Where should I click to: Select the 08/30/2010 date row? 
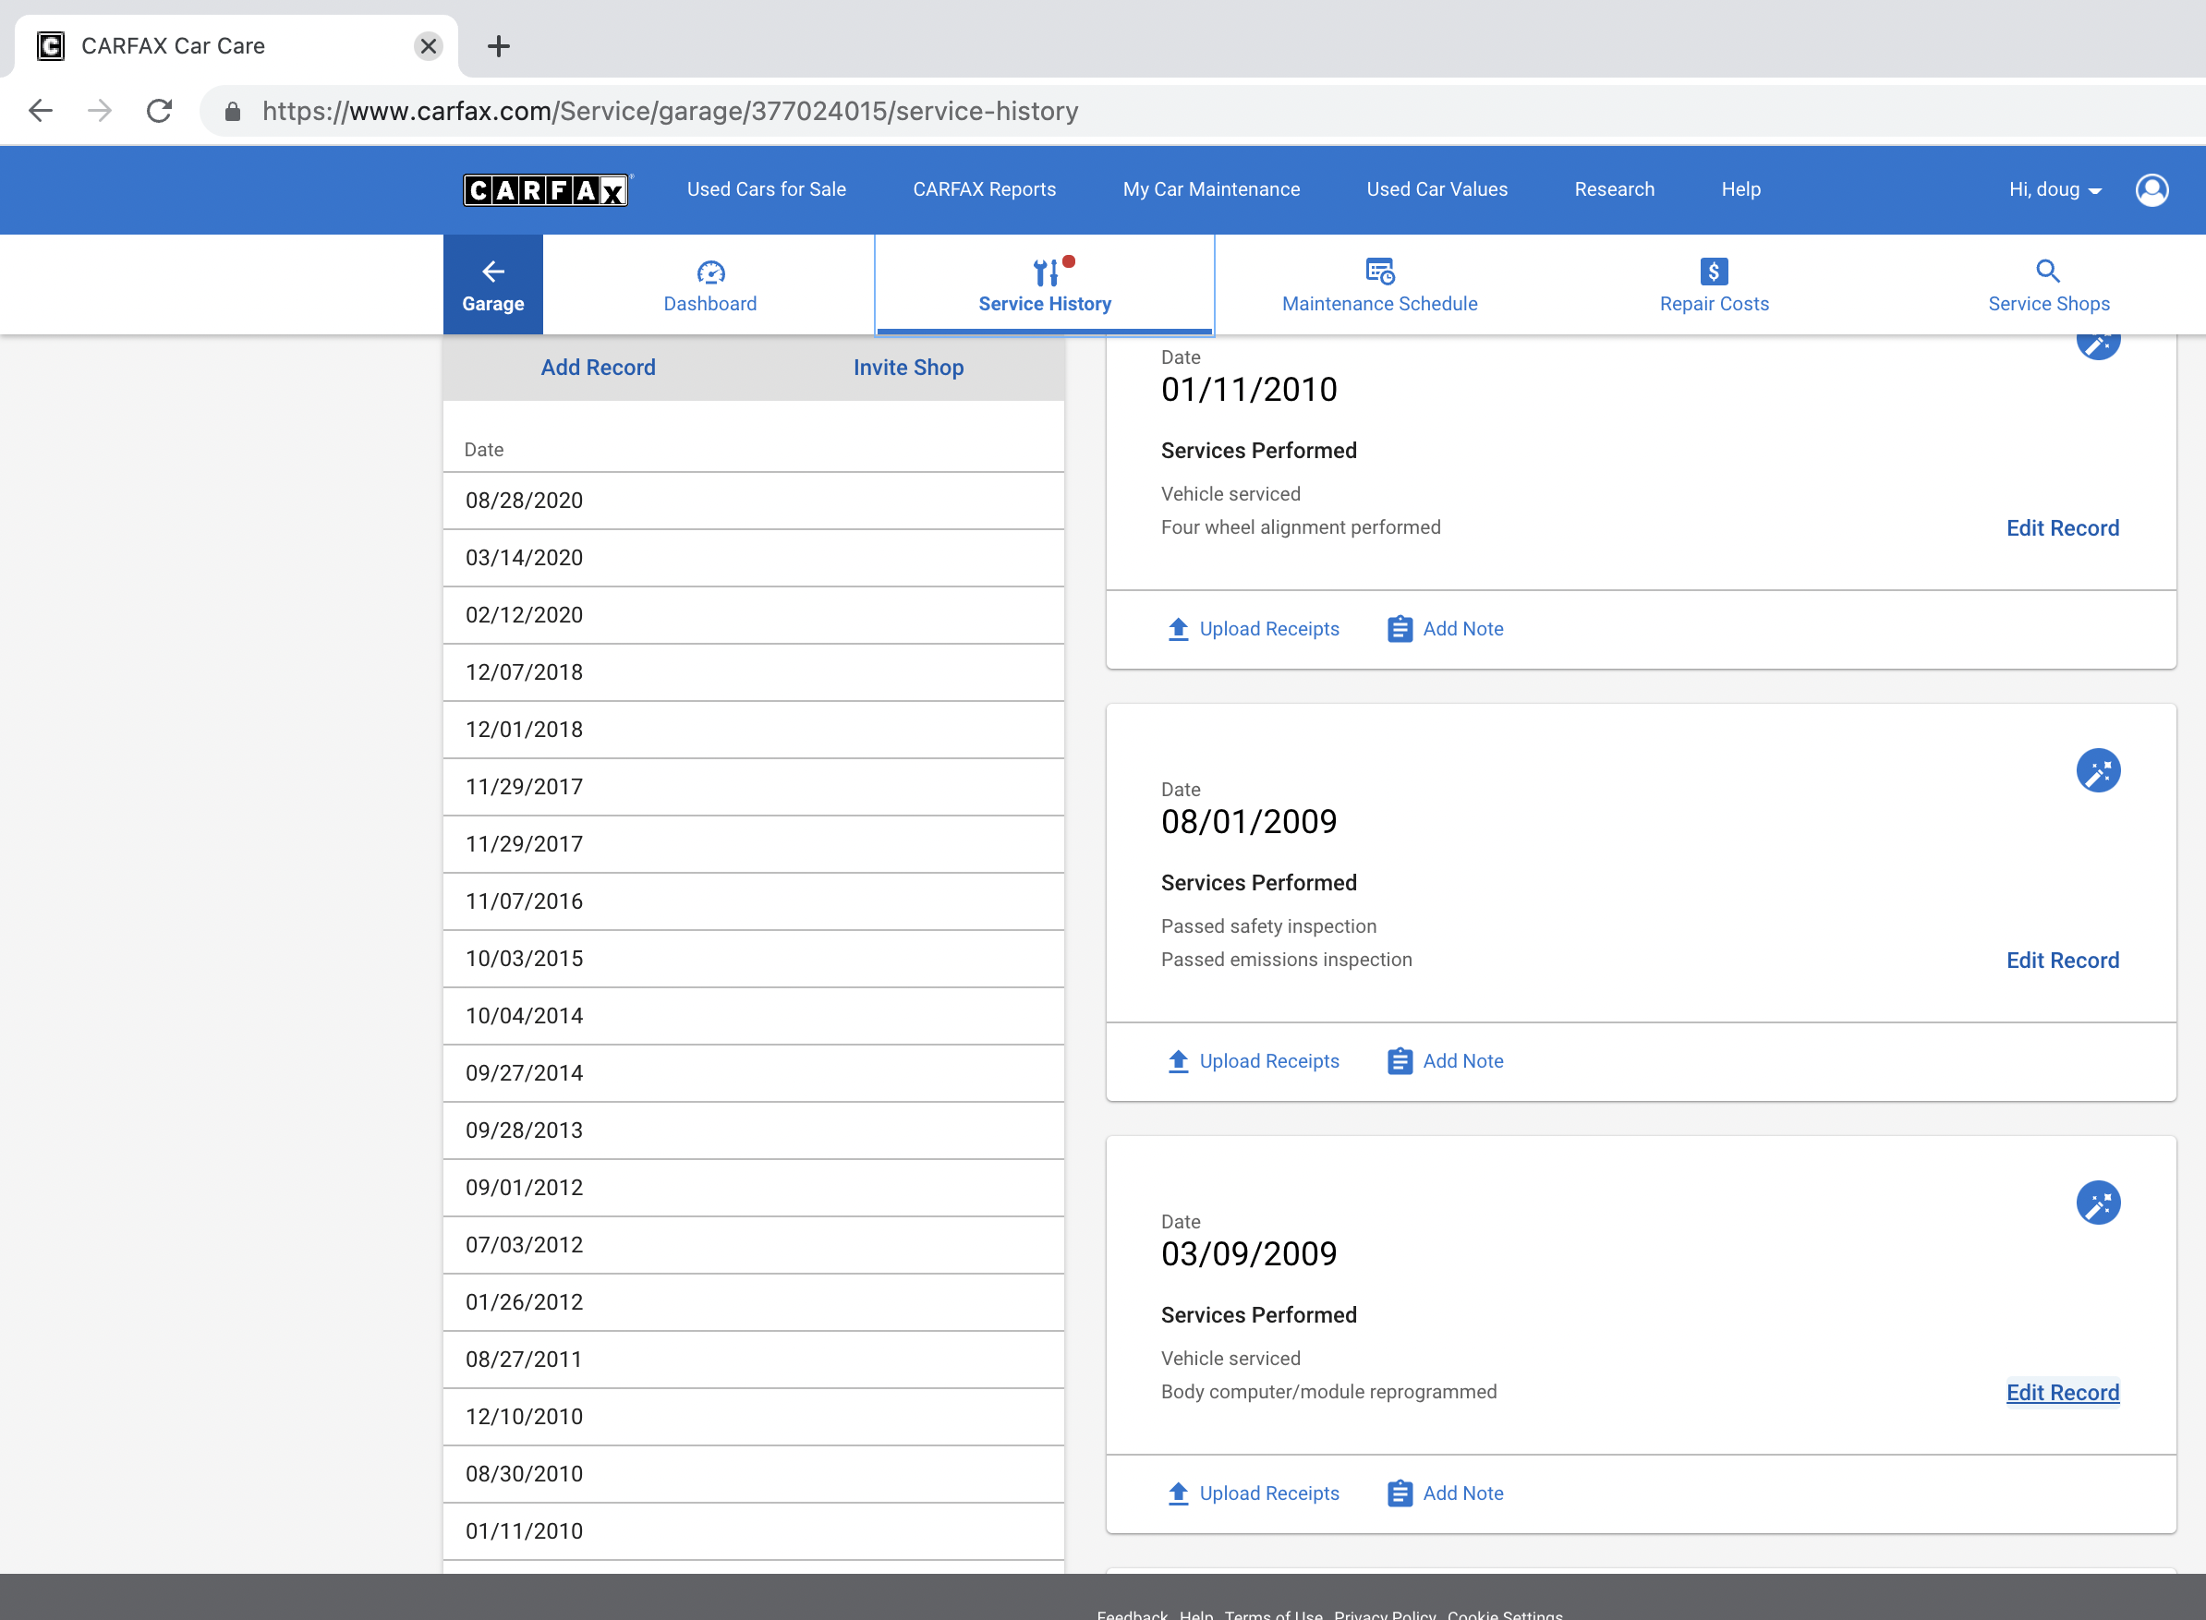(753, 1474)
